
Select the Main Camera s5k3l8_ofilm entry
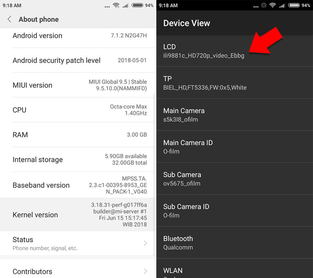(x=235, y=115)
